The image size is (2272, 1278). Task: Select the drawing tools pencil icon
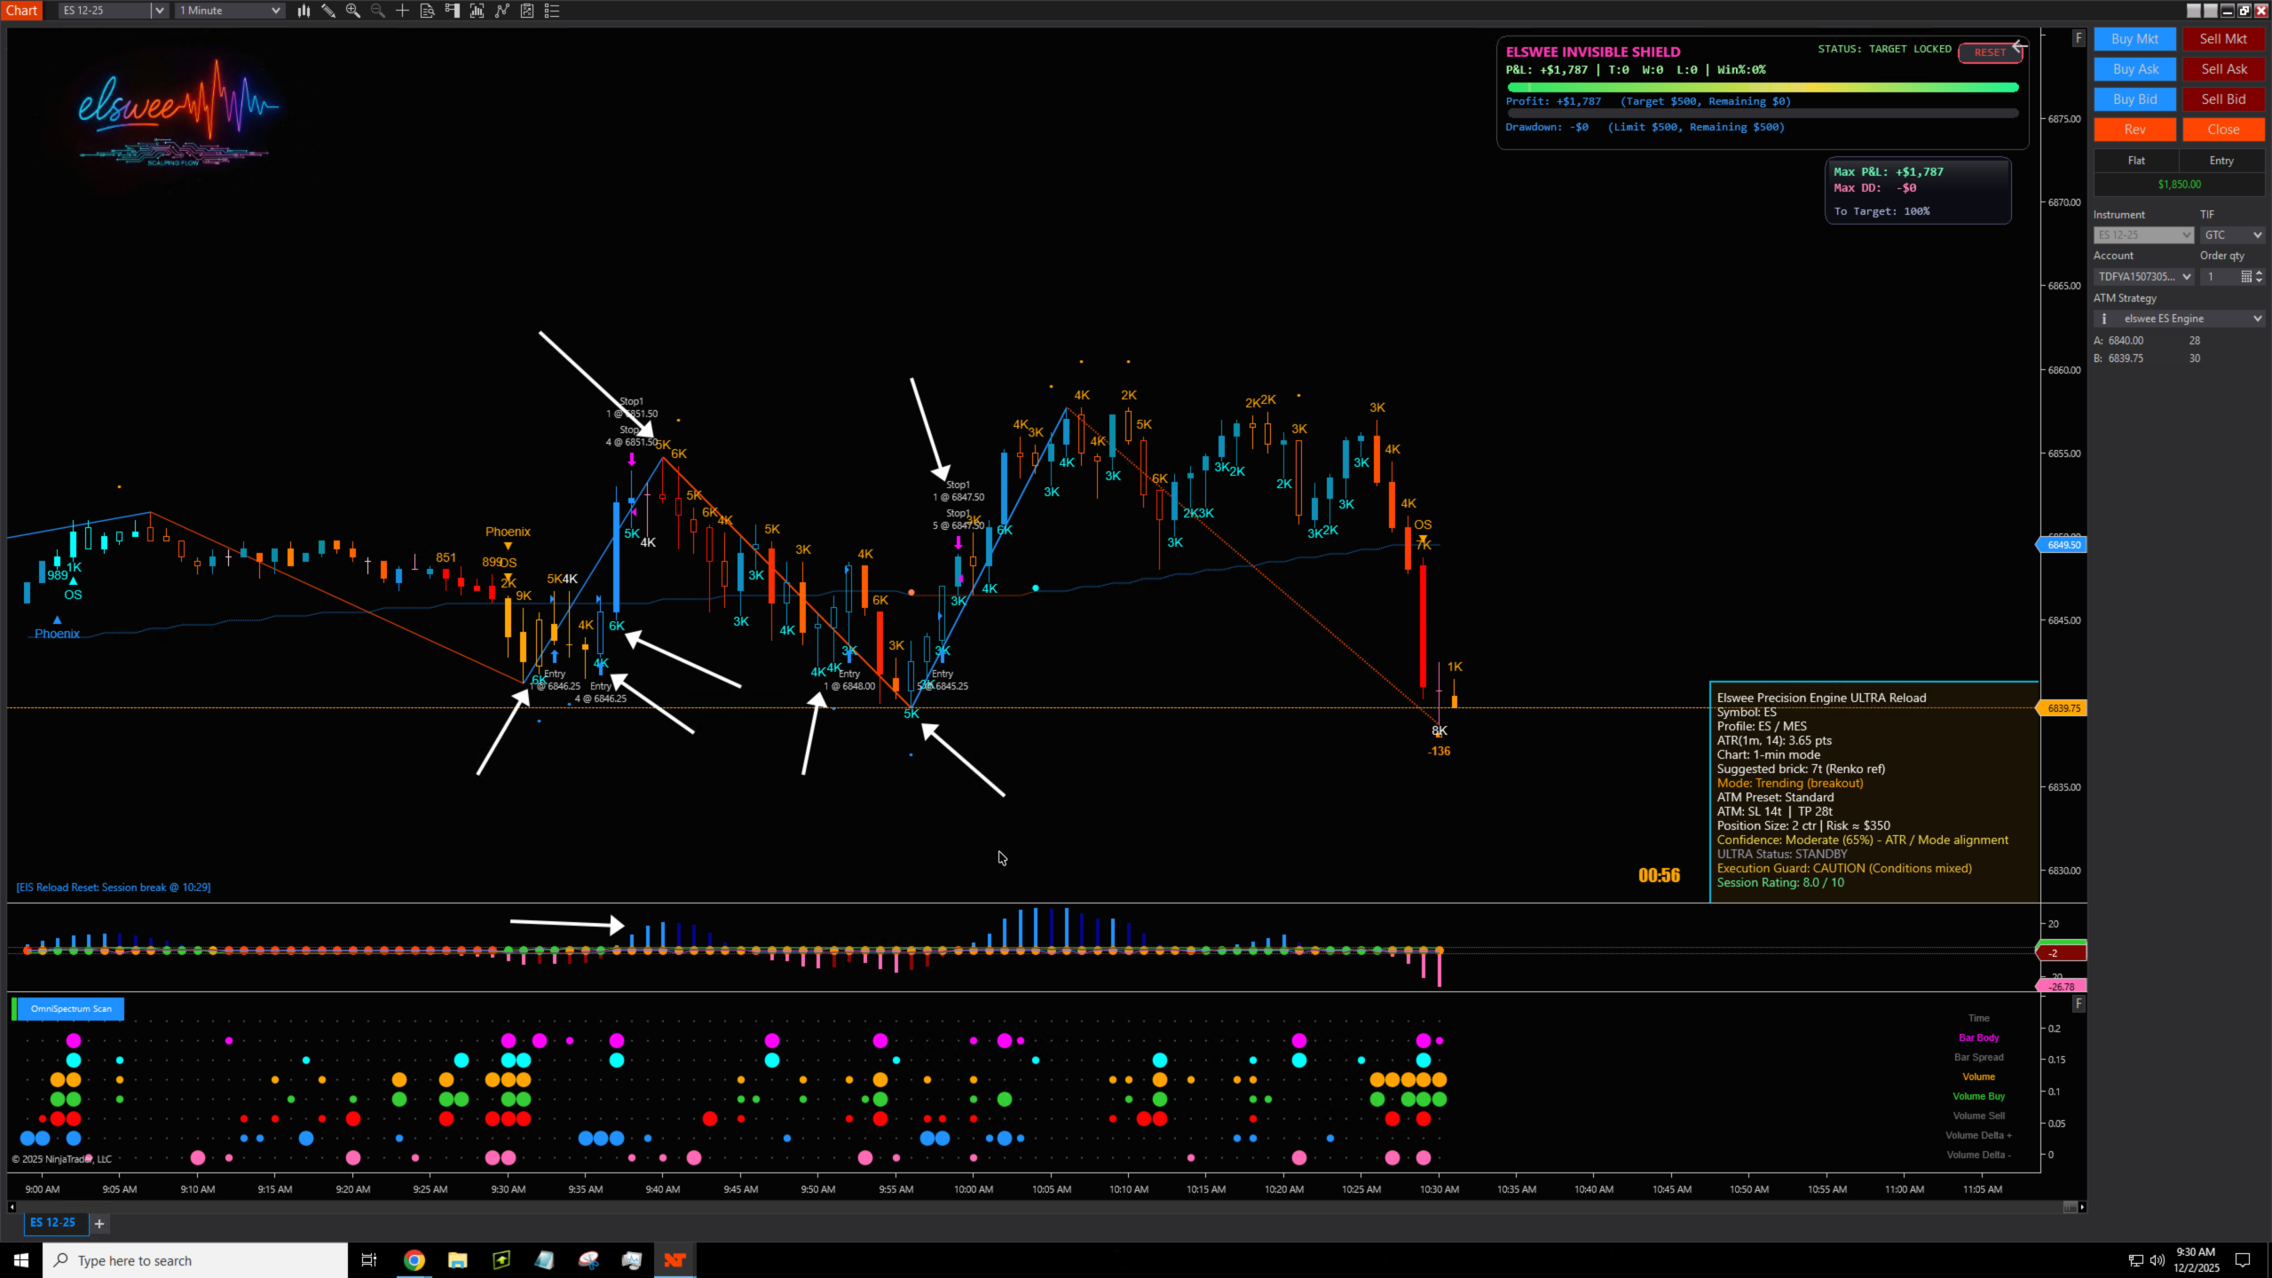pyautogui.click(x=328, y=11)
